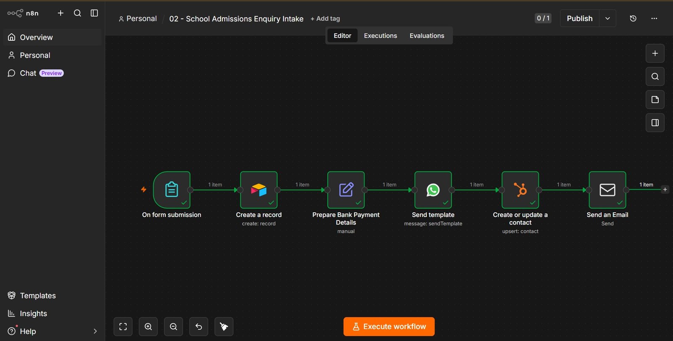Zoom canvas to fit view
The width and height of the screenshot is (673, 341).
click(123, 327)
